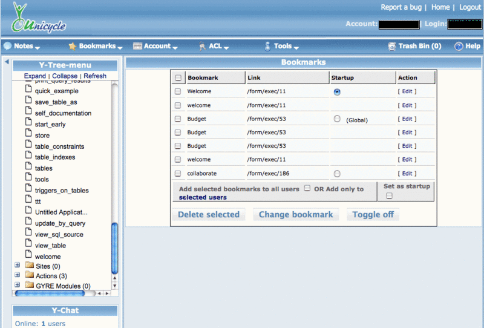
Task: Open the view_table item in the tree
Action: 50,246
